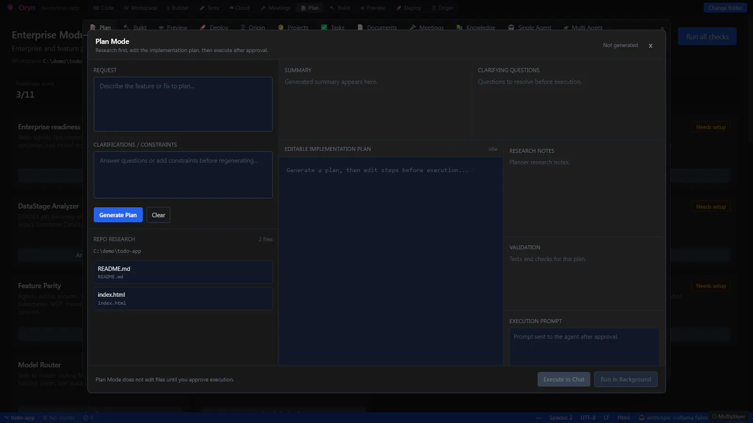
Task: Focus the Clarifications / Constraints text box
Action: click(183, 175)
